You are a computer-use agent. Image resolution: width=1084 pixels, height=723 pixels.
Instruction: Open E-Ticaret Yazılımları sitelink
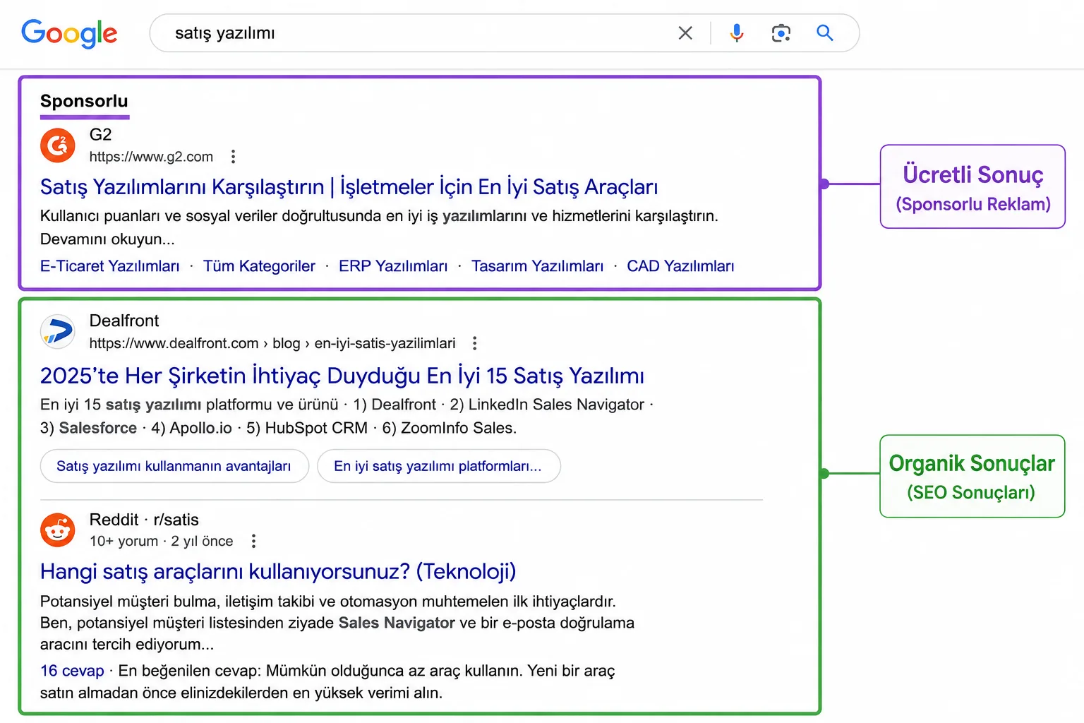point(110,266)
